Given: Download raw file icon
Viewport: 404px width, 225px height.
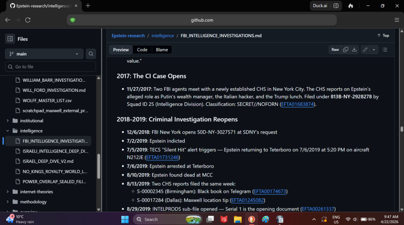Looking at the screenshot, I should coord(354,49).
